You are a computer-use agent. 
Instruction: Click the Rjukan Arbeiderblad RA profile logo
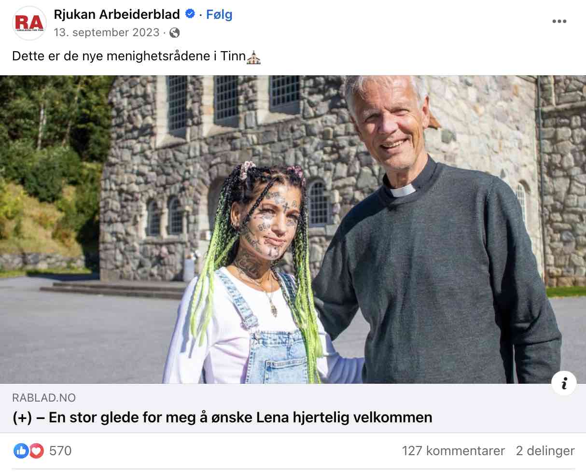pyautogui.click(x=29, y=23)
